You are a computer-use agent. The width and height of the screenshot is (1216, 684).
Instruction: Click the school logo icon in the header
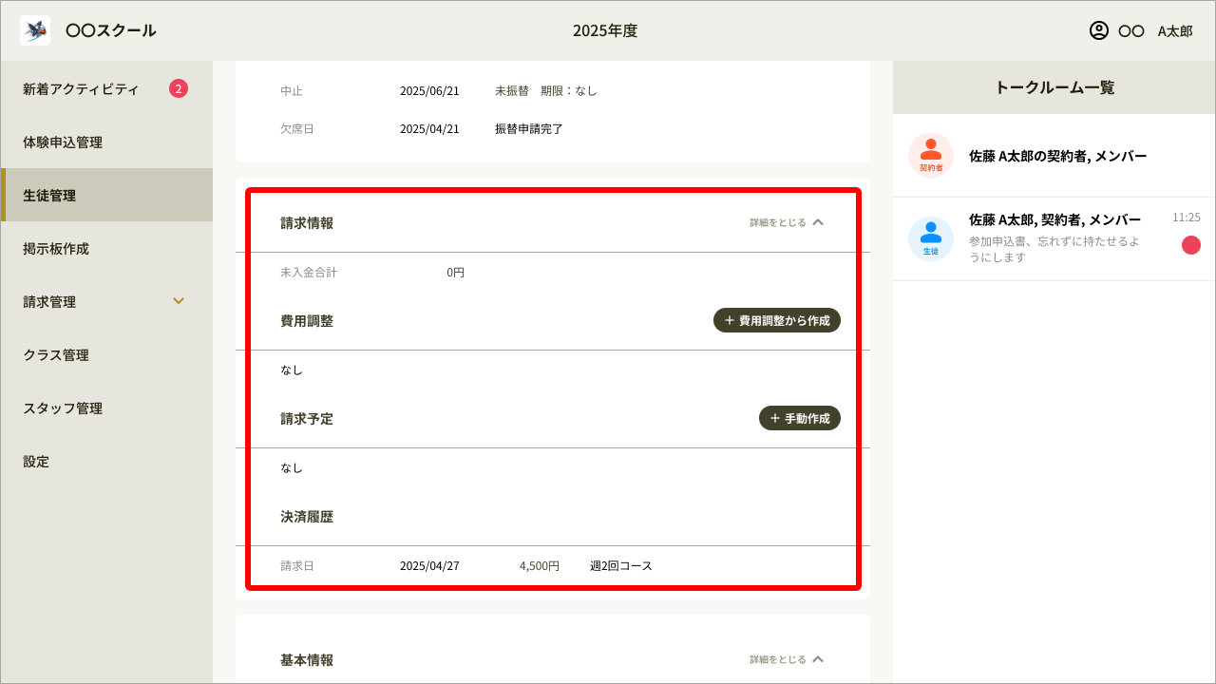34,29
